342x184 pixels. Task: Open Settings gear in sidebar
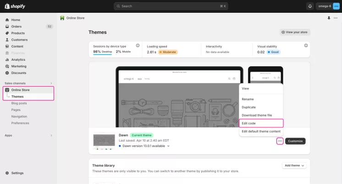[x=7, y=173]
